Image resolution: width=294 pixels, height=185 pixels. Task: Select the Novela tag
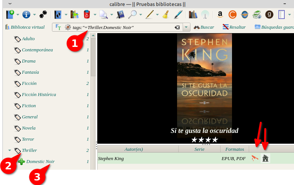point(29,128)
